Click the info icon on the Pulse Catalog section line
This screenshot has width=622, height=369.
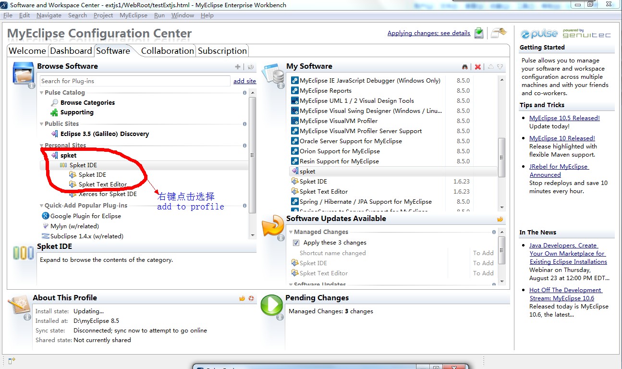[244, 93]
